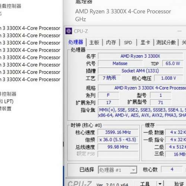This screenshot has height=186, width=186.
Task: Click the 扩展系列 value 17
Action: (108, 103)
